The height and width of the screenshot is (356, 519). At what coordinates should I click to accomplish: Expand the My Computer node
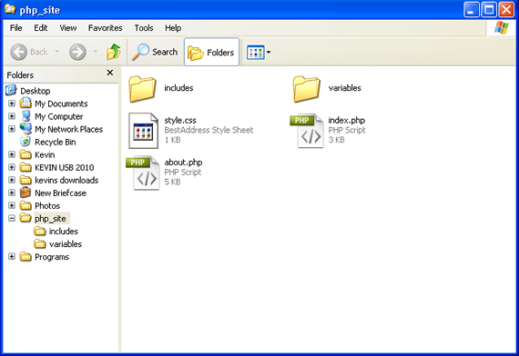coord(12,116)
